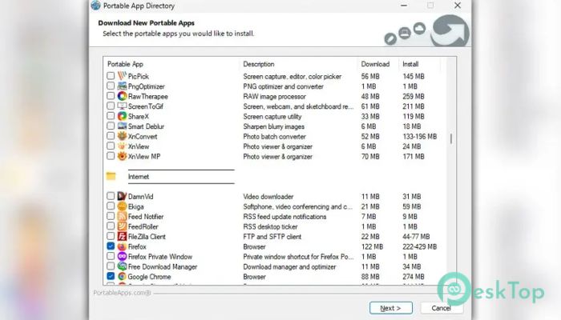Viewport: 561px width, 320px height.
Task: Click the DamnVid app icon
Action: pos(122,196)
